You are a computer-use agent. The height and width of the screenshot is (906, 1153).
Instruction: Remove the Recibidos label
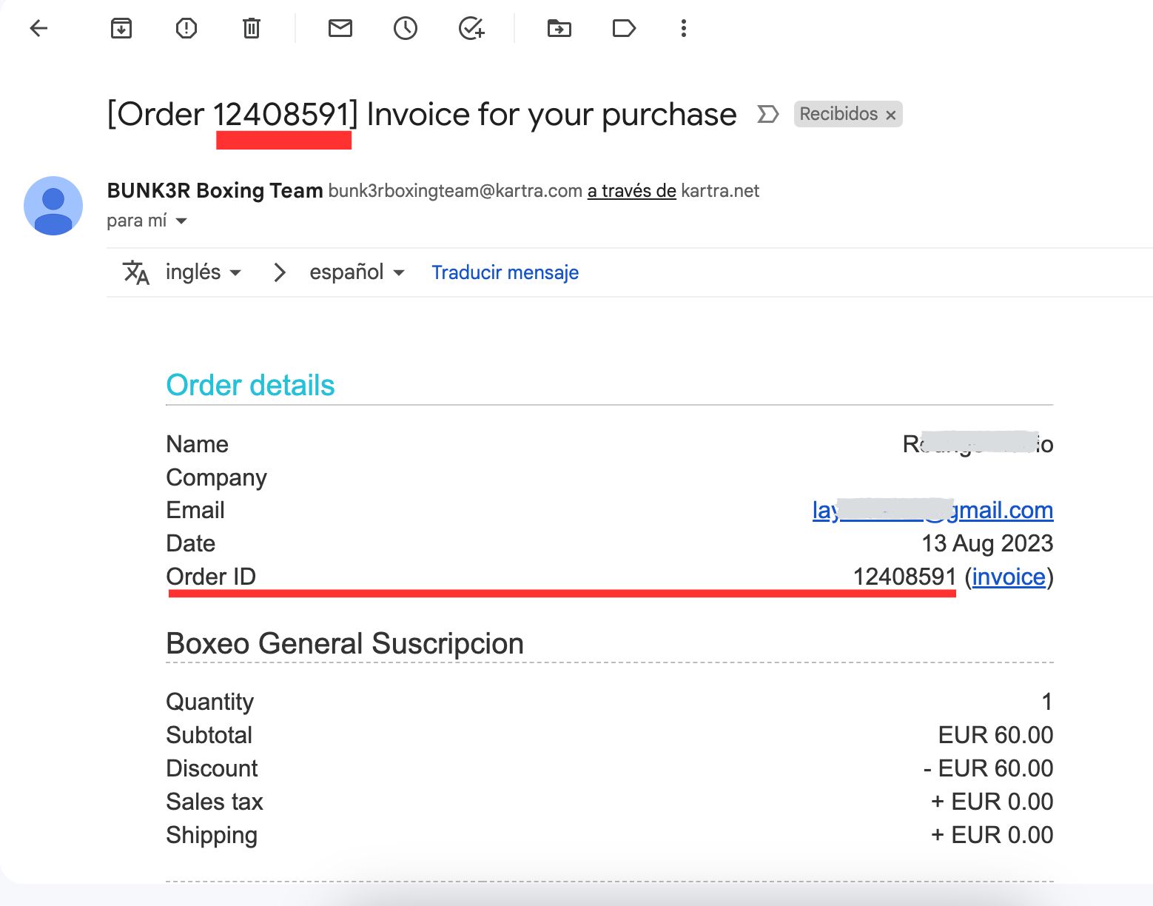point(891,115)
